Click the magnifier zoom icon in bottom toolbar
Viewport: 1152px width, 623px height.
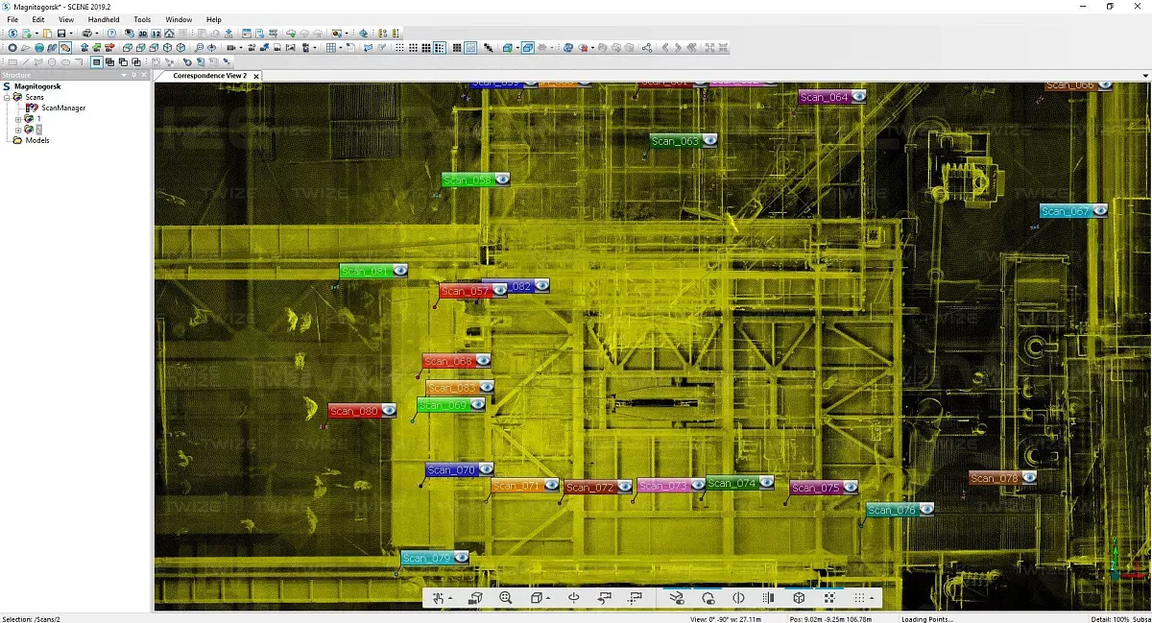click(506, 598)
